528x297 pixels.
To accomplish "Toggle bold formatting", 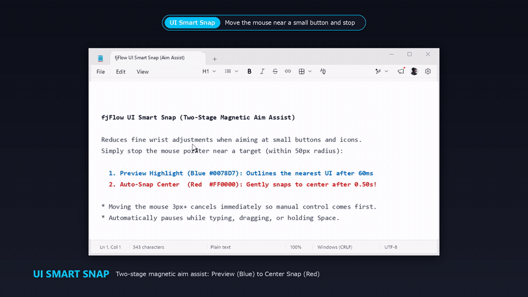I will 249,71.
